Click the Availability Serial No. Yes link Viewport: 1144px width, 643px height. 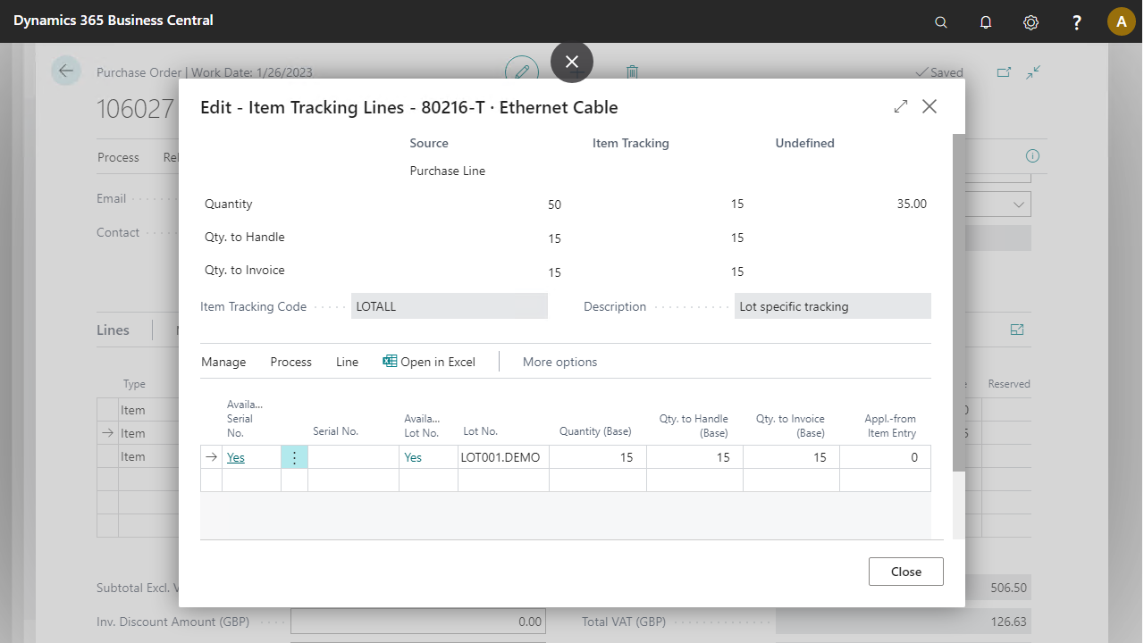point(236,457)
